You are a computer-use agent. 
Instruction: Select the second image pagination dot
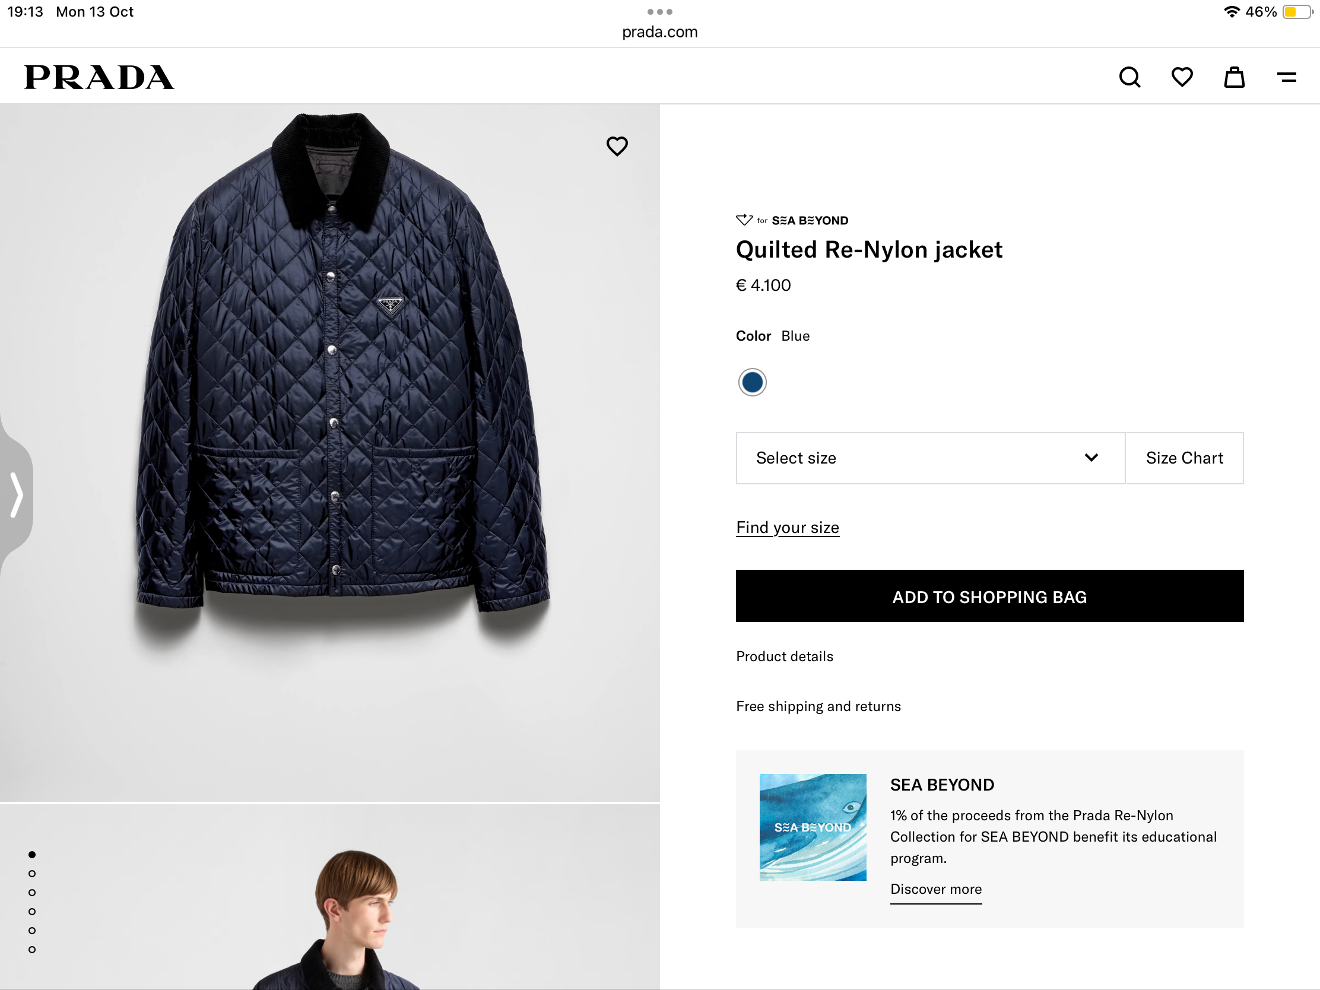click(x=32, y=874)
